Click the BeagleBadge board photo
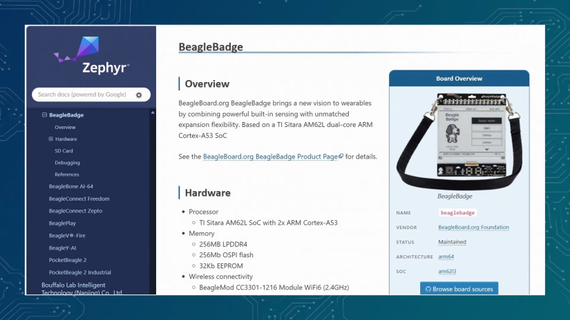570x320 pixels. point(459,141)
